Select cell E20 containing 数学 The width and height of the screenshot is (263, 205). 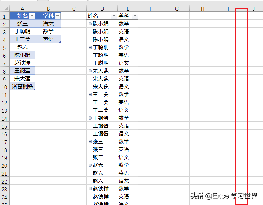[128, 165]
